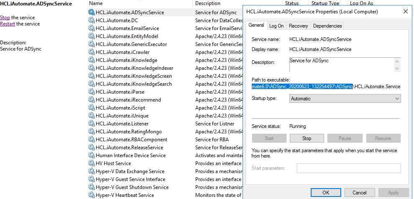Screen dimensions: 414x199
Task: Click the Restart the service link
Action: pyautogui.click(x=8, y=24)
